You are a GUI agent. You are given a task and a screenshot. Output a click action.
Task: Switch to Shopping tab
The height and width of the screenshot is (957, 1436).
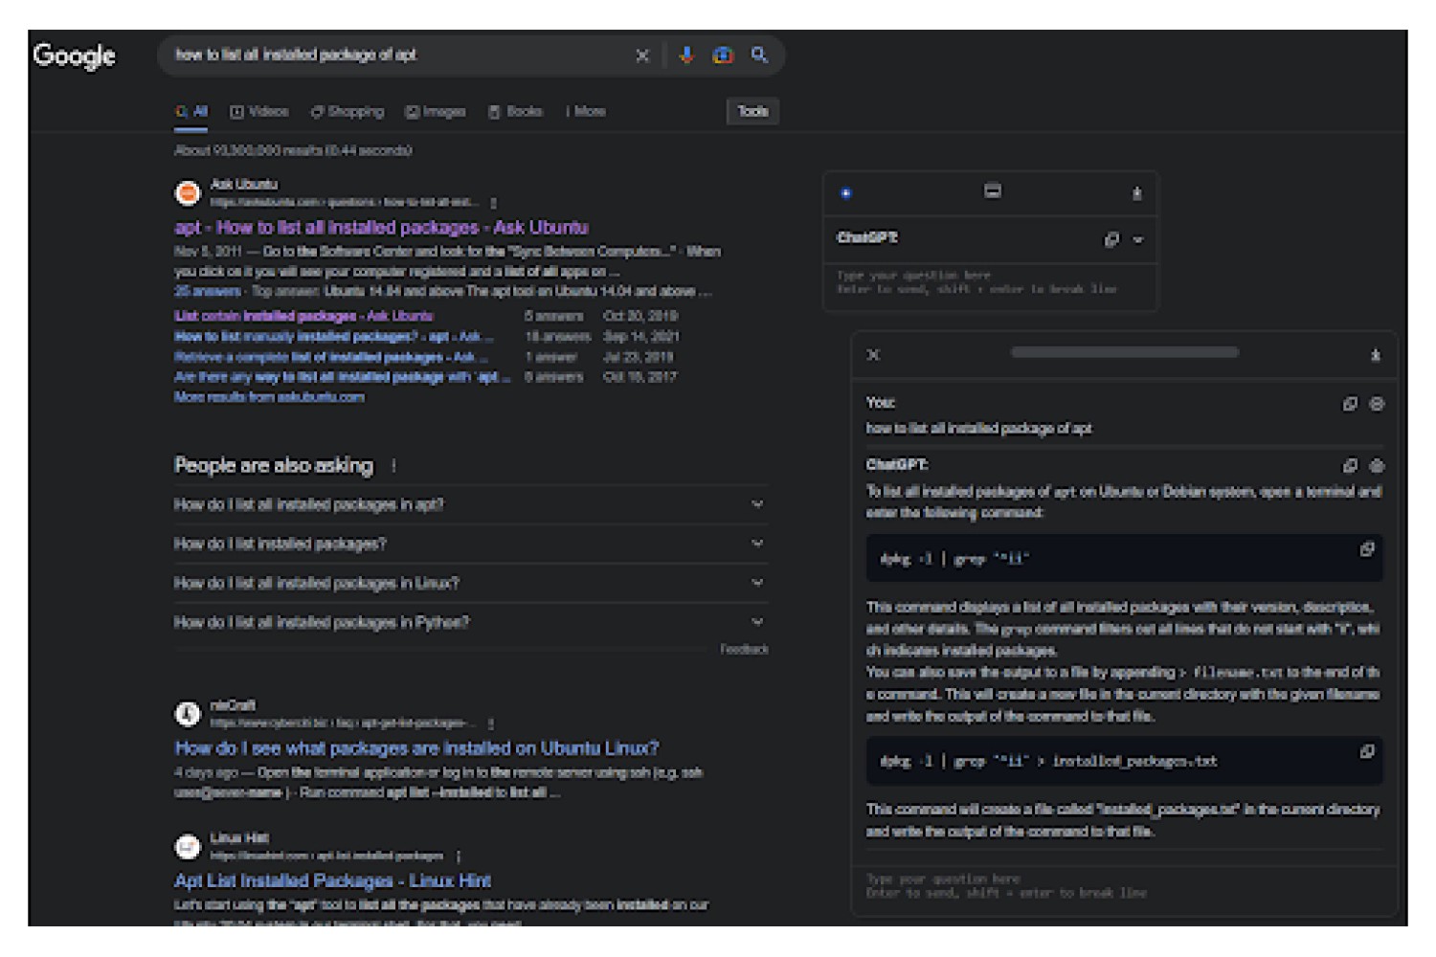[347, 112]
